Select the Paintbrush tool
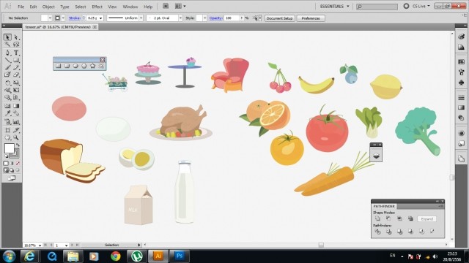469x263 pixels. click(7, 68)
